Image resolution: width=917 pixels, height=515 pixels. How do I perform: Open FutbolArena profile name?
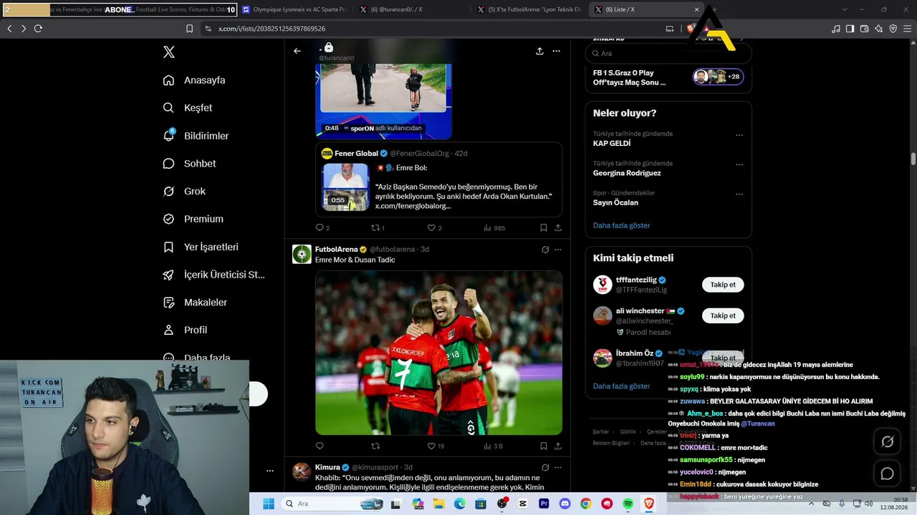336,249
